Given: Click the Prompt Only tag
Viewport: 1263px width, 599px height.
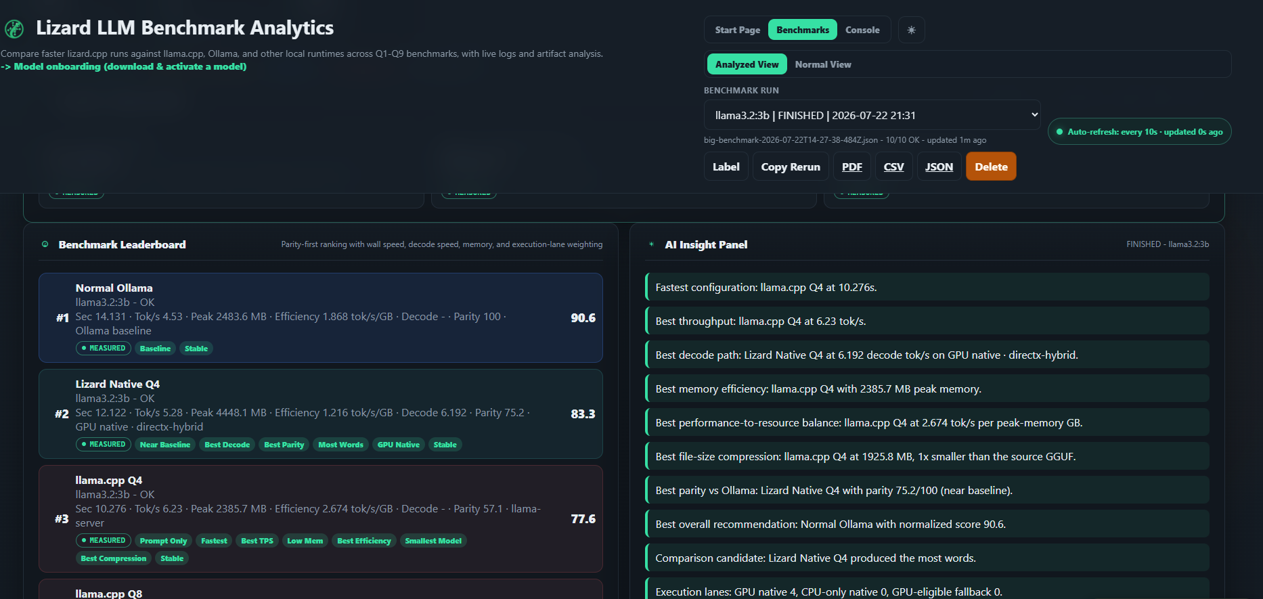Looking at the screenshot, I should [163, 541].
